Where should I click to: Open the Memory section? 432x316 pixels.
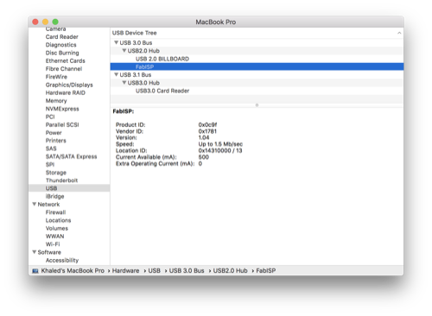pos(56,101)
